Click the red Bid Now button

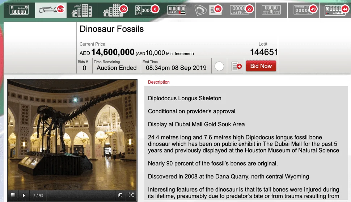click(x=261, y=66)
